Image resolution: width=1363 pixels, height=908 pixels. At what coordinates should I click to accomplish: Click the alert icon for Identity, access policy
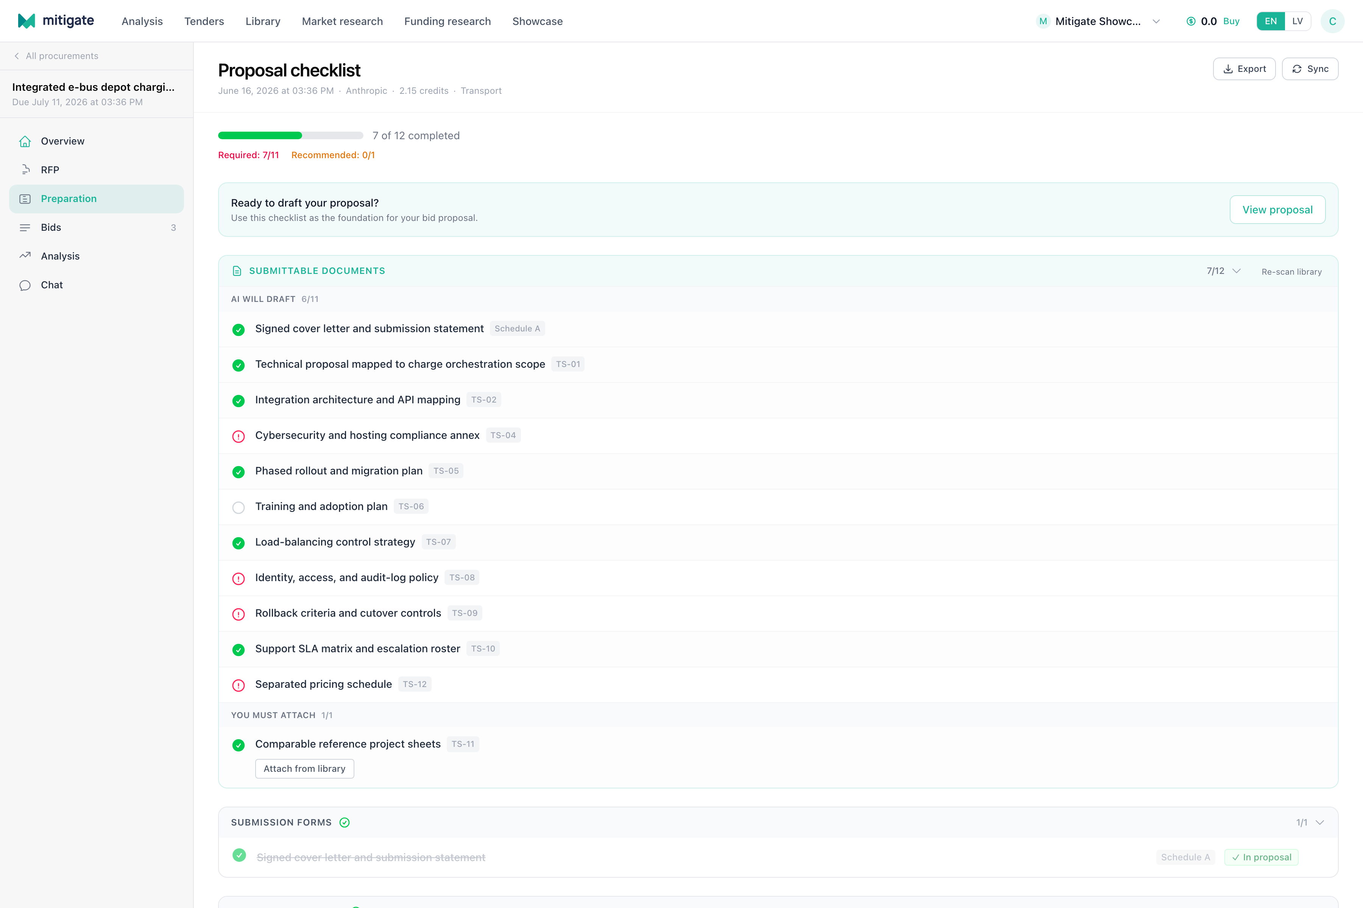pos(238,578)
